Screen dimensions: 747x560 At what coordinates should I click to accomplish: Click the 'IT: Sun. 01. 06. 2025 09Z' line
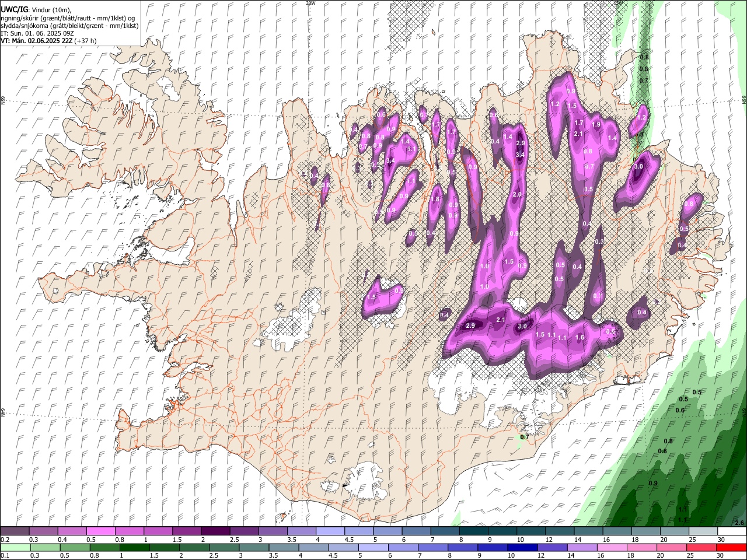pos(37,33)
